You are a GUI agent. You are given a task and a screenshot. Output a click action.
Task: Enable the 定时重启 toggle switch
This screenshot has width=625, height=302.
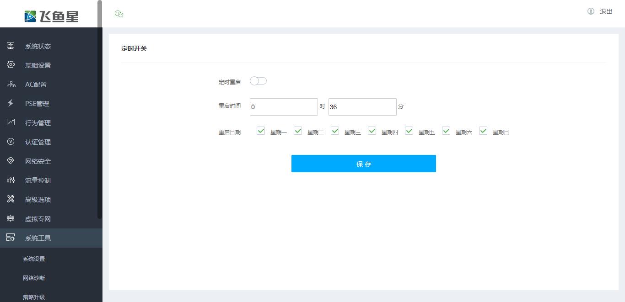pyautogui.click(x=258, y=81)
